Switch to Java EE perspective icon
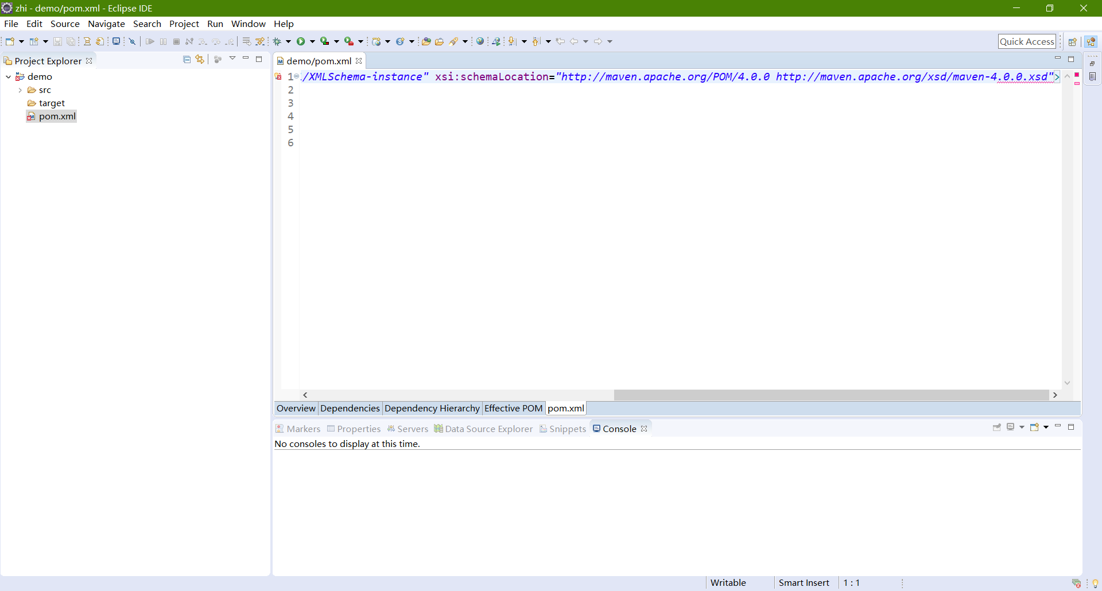 (1091, 41)
